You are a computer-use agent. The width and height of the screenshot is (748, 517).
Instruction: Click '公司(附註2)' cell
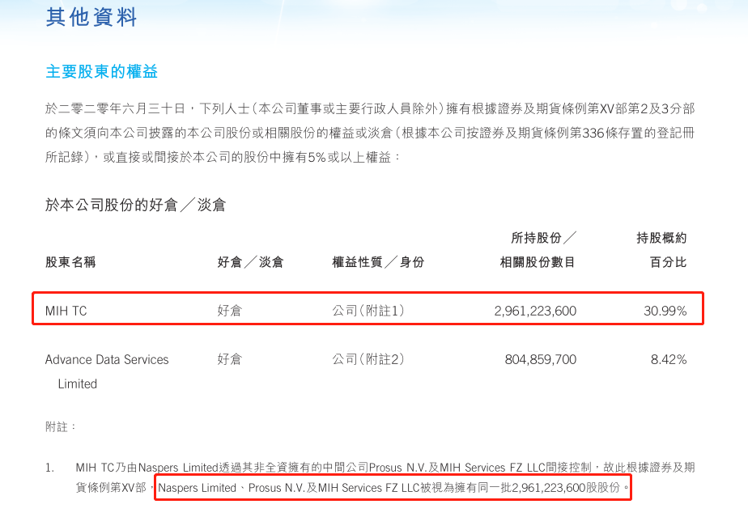(368, 359)
